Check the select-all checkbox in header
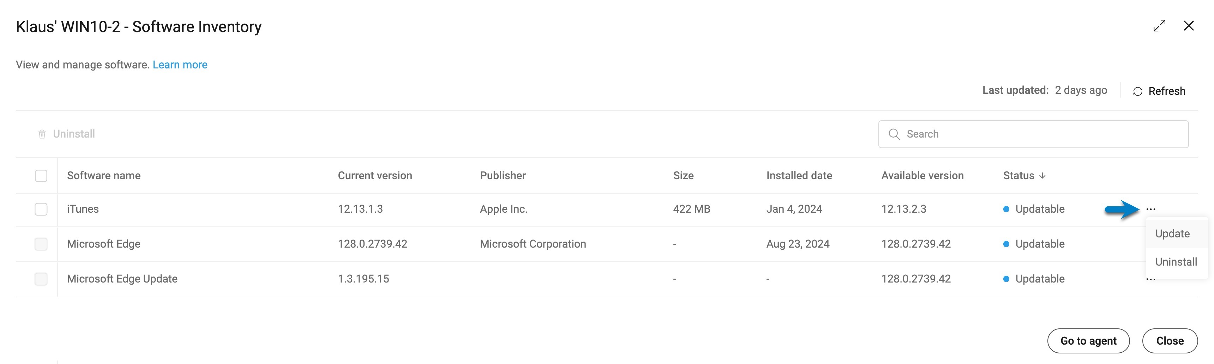Screen dimensions: 1214x364 pos(41,175)
